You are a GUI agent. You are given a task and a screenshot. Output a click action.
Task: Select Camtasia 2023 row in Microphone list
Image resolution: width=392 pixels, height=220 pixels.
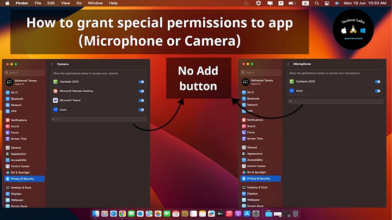coord(335,82)
